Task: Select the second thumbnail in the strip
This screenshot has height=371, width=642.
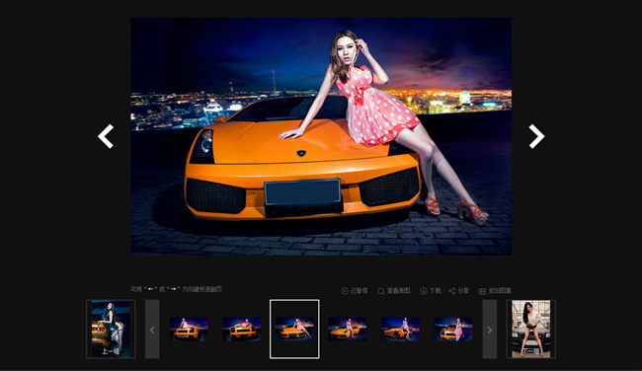Action: tap(242, 329)
